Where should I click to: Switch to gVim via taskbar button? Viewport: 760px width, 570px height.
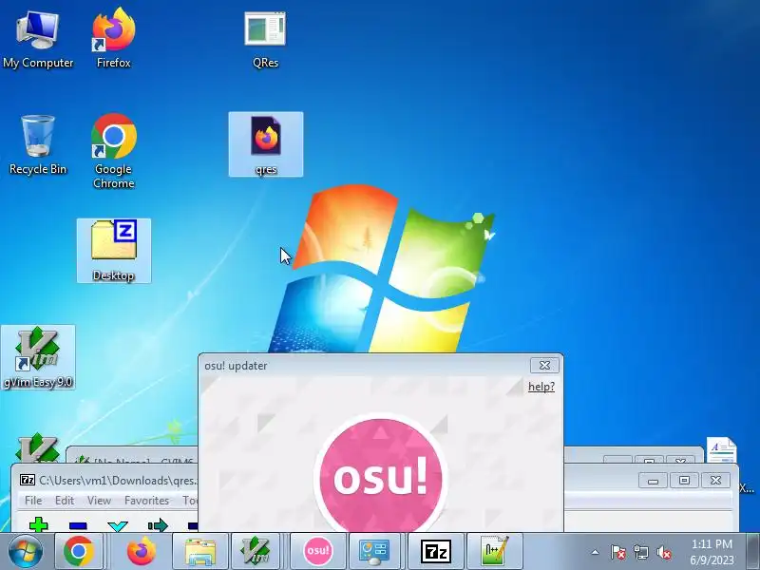coord(256,551)
